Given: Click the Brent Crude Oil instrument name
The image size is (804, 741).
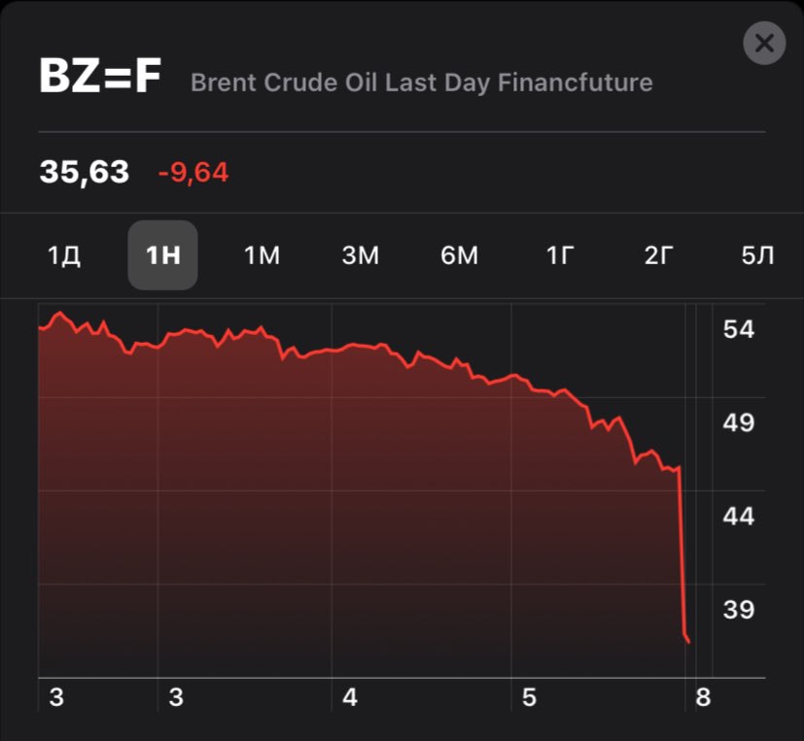Looking at the screenshot, I should click(x=421, y=83).
